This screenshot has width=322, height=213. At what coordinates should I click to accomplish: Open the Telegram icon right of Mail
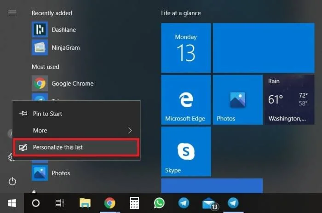tap(233, 203)
